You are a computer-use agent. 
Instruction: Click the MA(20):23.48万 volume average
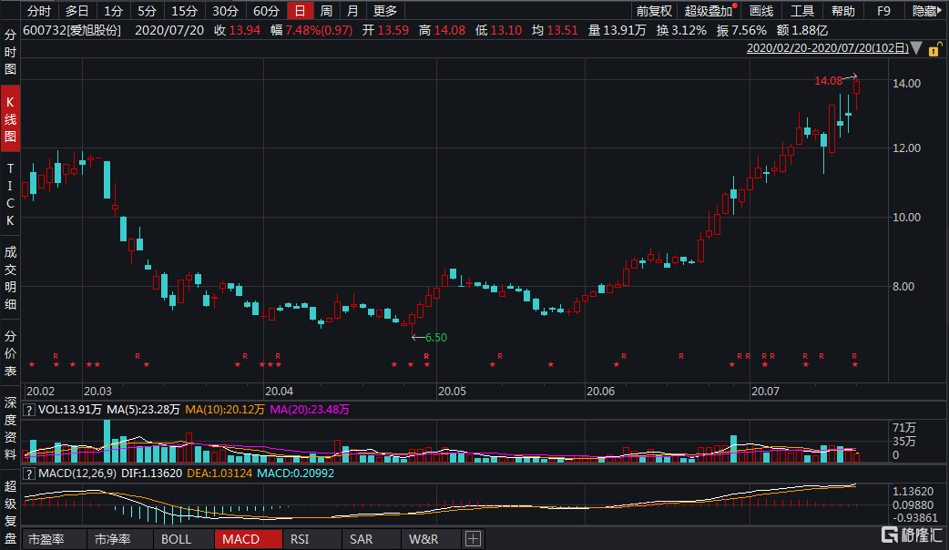tap(310, 410)
